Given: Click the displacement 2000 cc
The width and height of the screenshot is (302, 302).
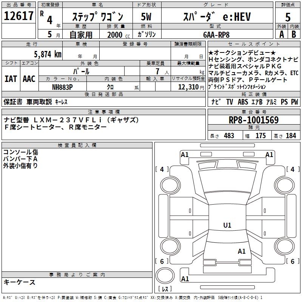Looking at the screenshot, I should (119, 35).
